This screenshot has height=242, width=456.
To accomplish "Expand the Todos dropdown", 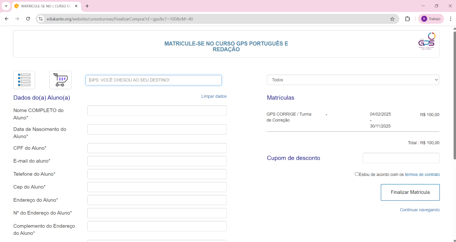I will click(353, 80).
